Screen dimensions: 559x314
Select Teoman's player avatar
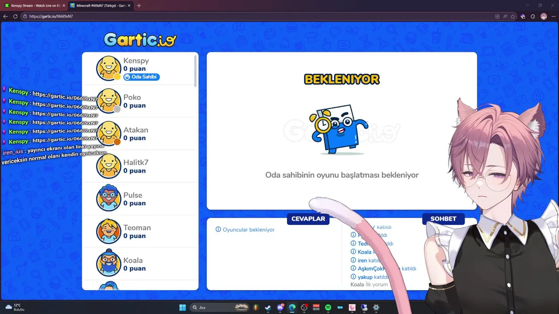[x=108, y=231]
